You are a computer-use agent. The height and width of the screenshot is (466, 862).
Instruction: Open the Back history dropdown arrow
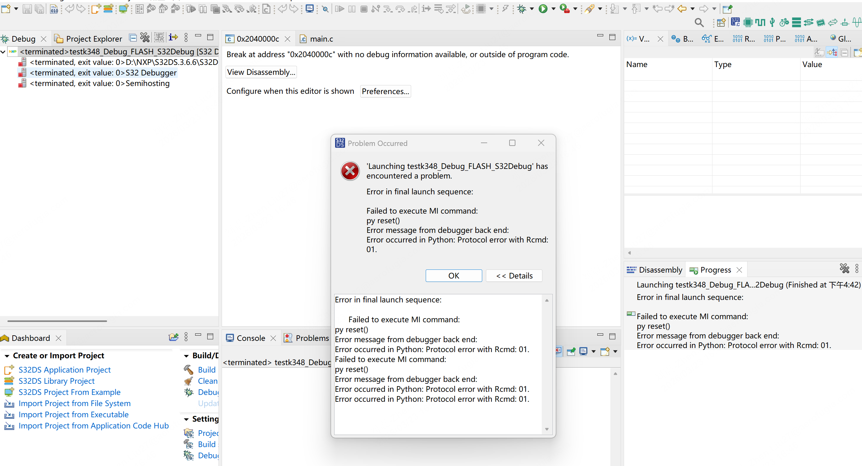692,9
